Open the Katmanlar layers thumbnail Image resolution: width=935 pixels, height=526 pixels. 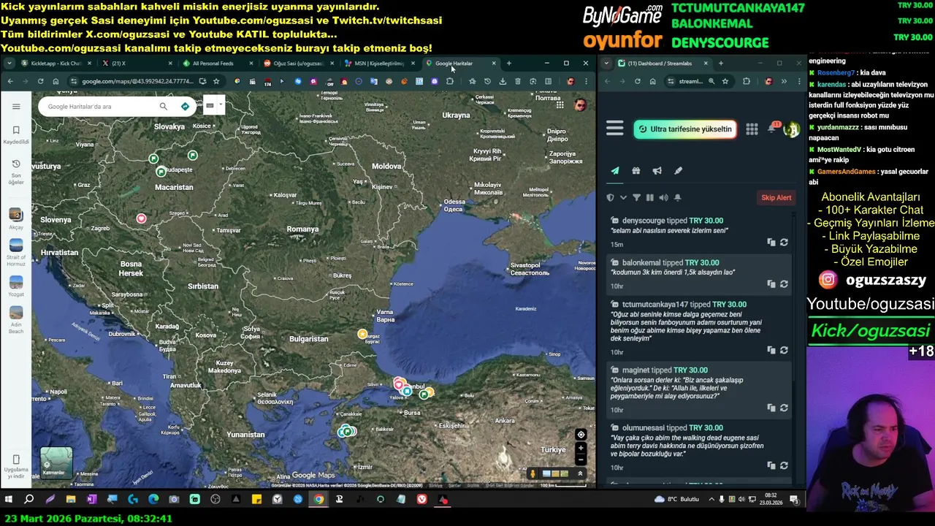pos(56,462)
